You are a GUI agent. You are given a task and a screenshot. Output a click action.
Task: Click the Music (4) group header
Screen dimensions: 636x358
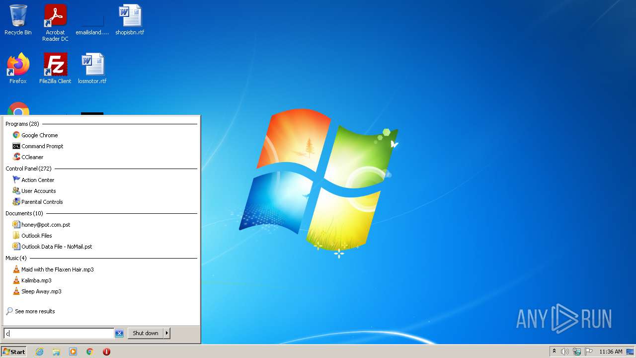(16, 258)
